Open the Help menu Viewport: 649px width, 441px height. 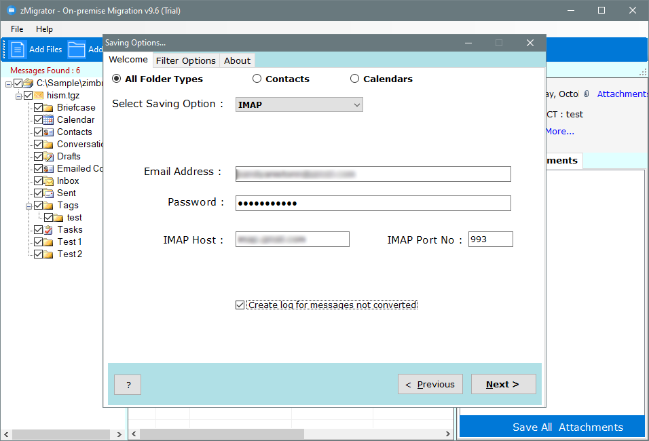click(x=44, y=29)
